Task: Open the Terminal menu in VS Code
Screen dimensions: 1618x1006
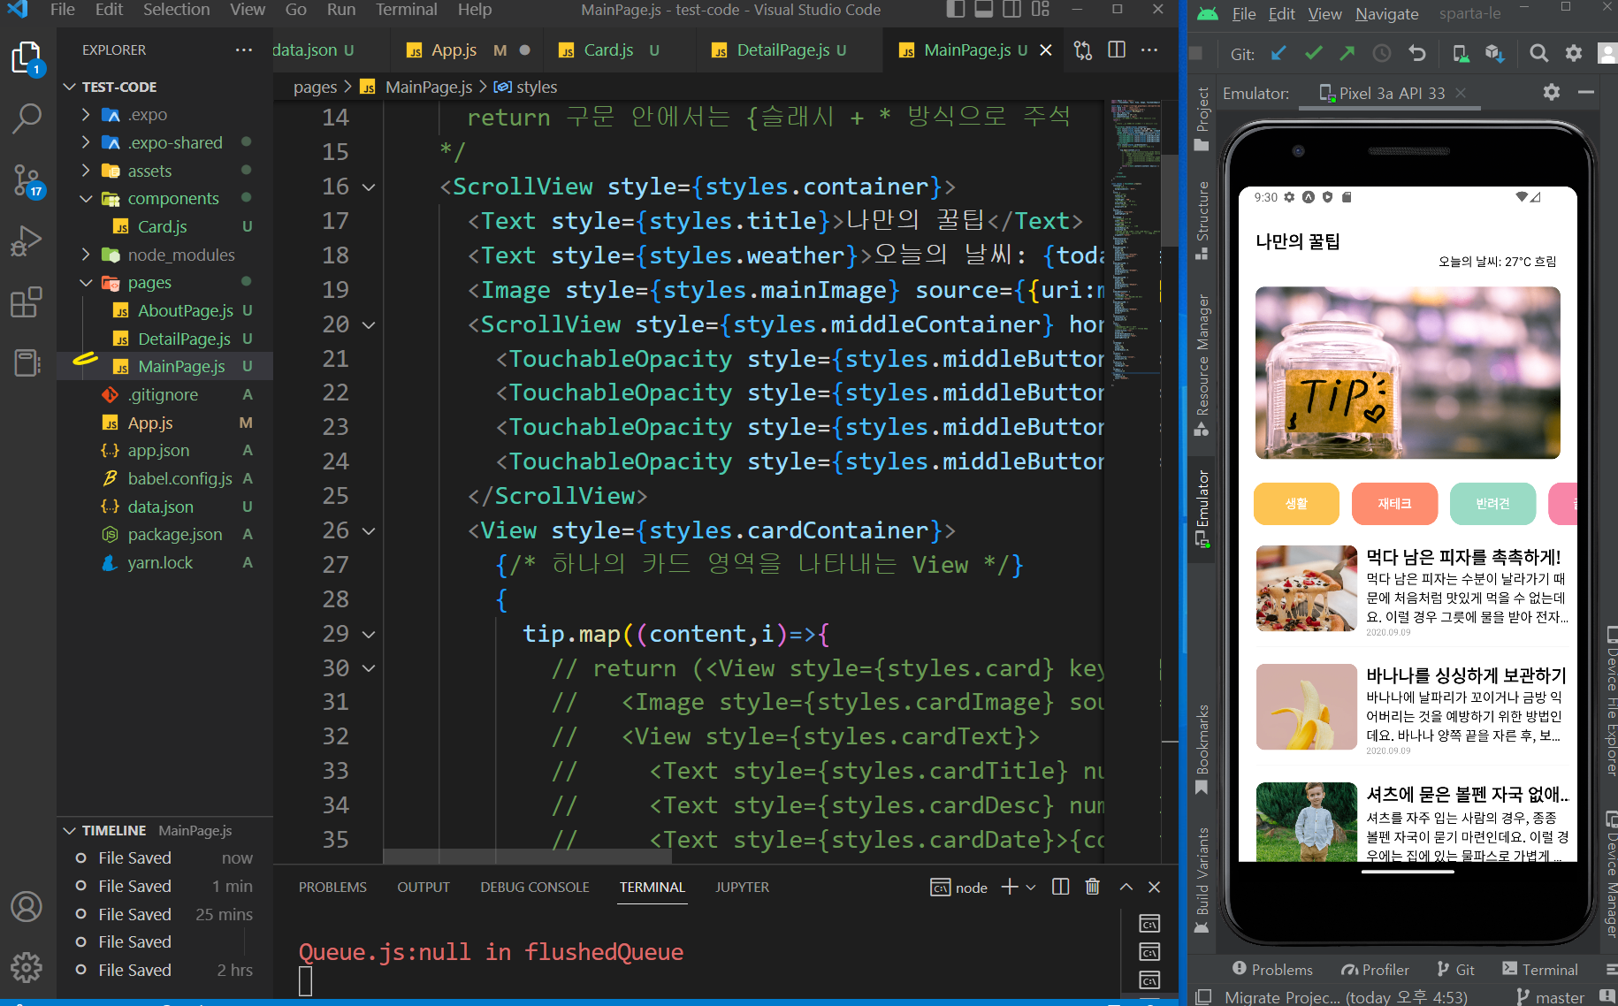Action: (406, 10)
